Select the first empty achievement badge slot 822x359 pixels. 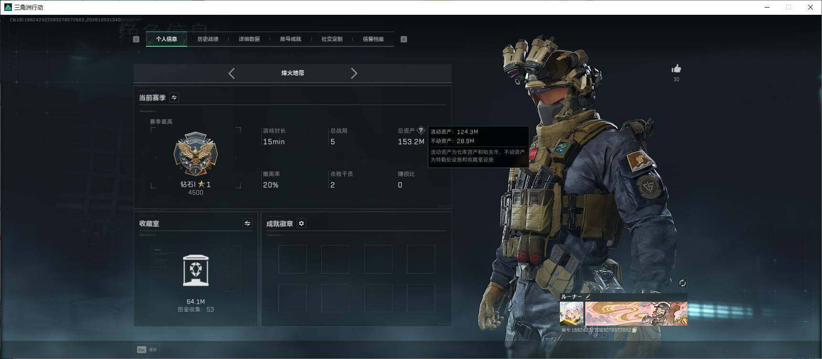293,259
